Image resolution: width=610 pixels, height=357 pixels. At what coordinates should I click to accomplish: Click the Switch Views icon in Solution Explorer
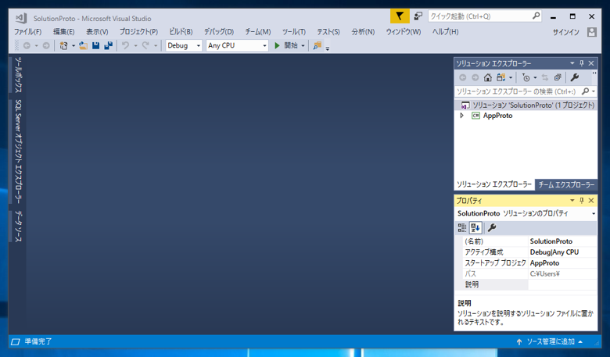(501, 77)
